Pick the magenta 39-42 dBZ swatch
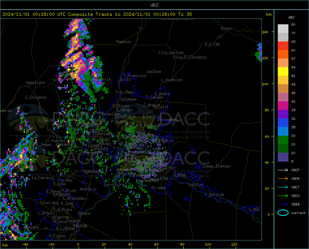 (x=283, y=106)
